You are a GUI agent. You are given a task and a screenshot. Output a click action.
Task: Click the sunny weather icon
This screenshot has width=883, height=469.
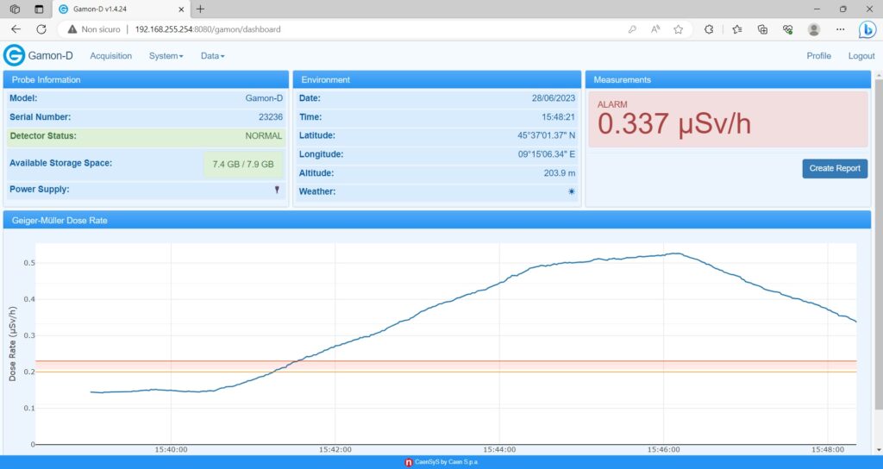pos(572,191)
